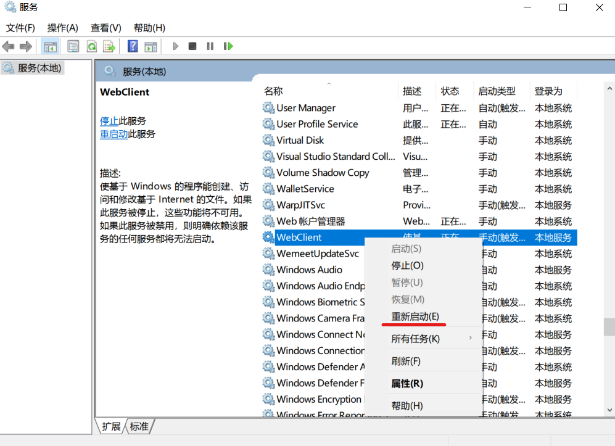Sort by the 启动类型 column header

(x=497, y=91)
